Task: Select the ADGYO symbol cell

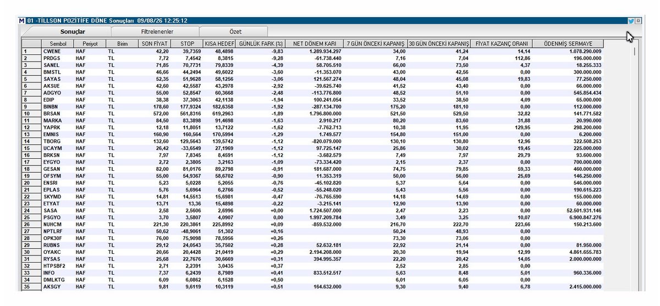Action: coord(58,92)
